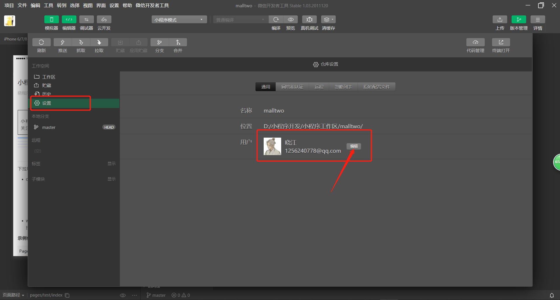
Task: Click the Pull (拉取) icon
Action: coord(99,42)
